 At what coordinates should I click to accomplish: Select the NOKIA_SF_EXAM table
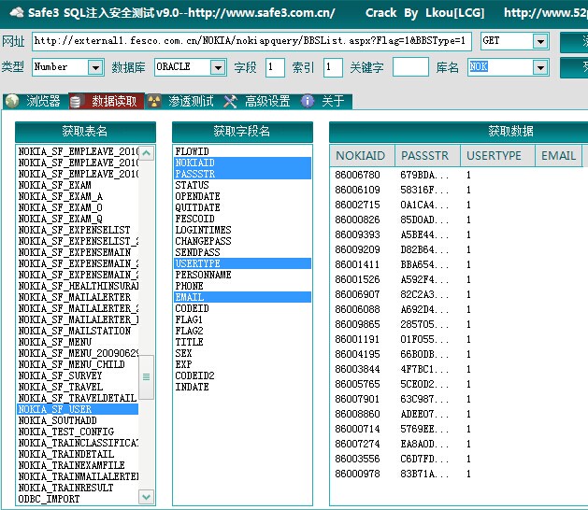[x=78, y=185]
